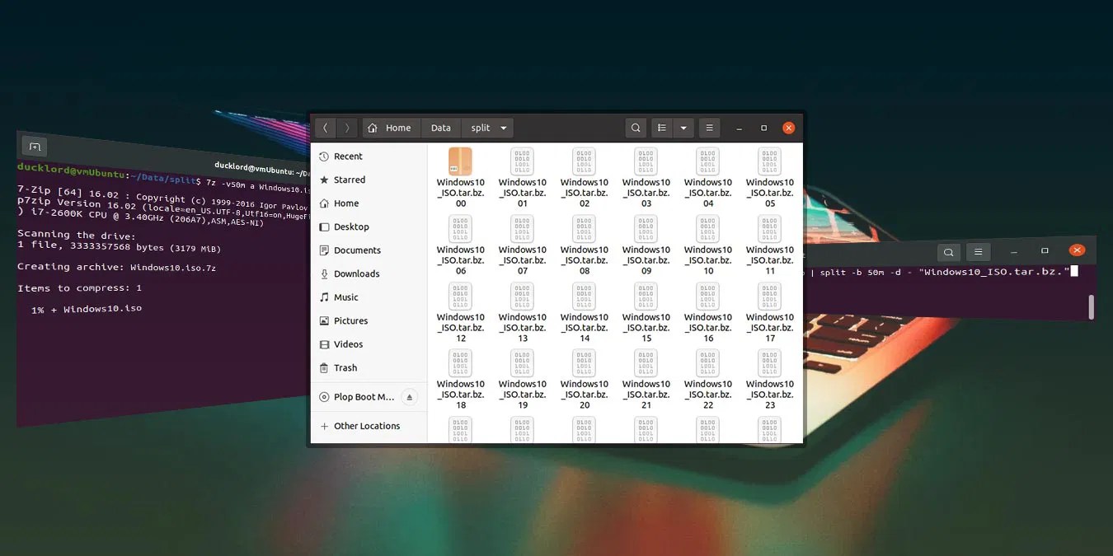The width and height of the screenshot is (1113, 556).
Task: Toggle list view in the Files toolbar
Action: [661, 128]
